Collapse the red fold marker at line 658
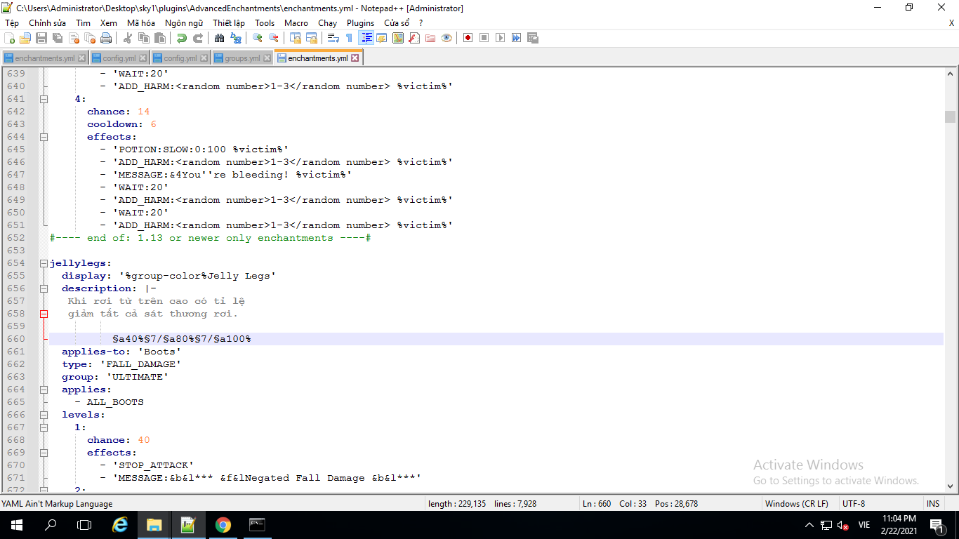The image size is (959, 539). click(44, 314)
